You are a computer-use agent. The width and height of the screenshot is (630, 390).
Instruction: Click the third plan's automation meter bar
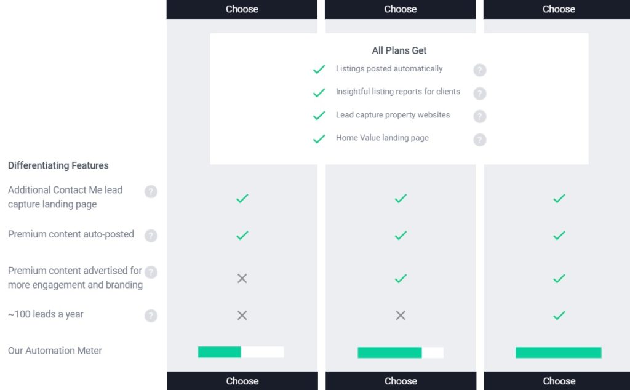tap(559, 352)
